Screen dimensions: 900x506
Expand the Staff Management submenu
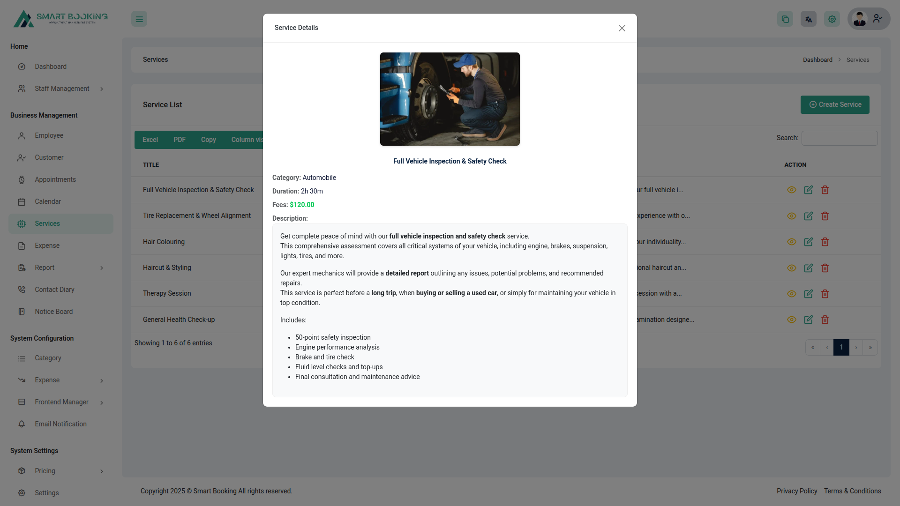click(102, 89)
